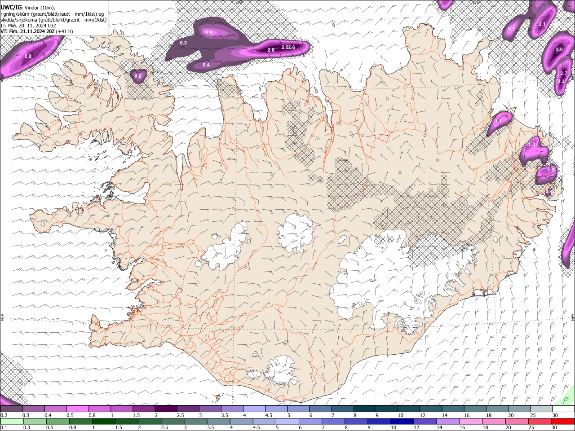575x431 pixels.
Task: Click the "rigning/skúrir" legend description line
Action: point(53,14)
